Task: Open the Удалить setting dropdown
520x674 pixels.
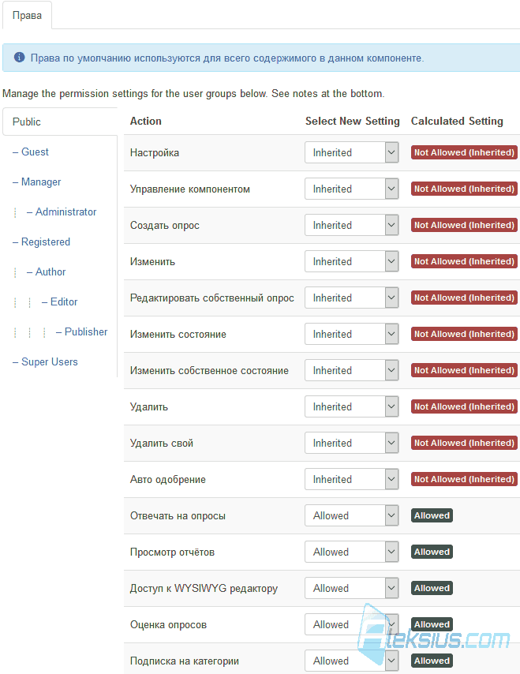Action: pyautogui.click(x=352, y=406)
